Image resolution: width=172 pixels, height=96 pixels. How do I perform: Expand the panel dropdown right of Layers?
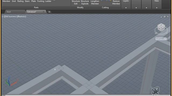(136, 8)
